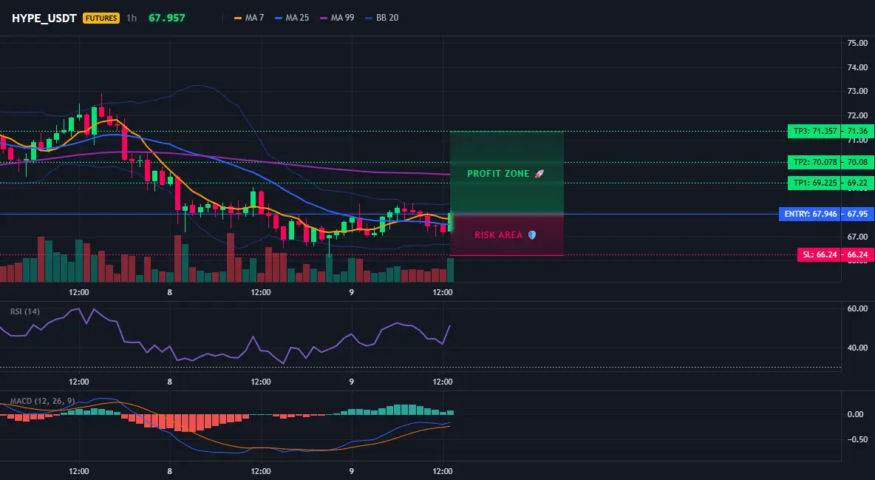Click the 75.00 price axis value
Viewport: 875px width, 480px height.
coord(857,43)
